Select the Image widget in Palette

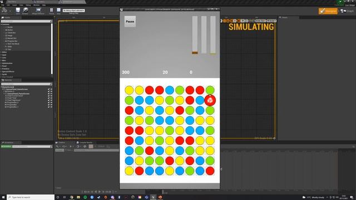tap(9, 36)
